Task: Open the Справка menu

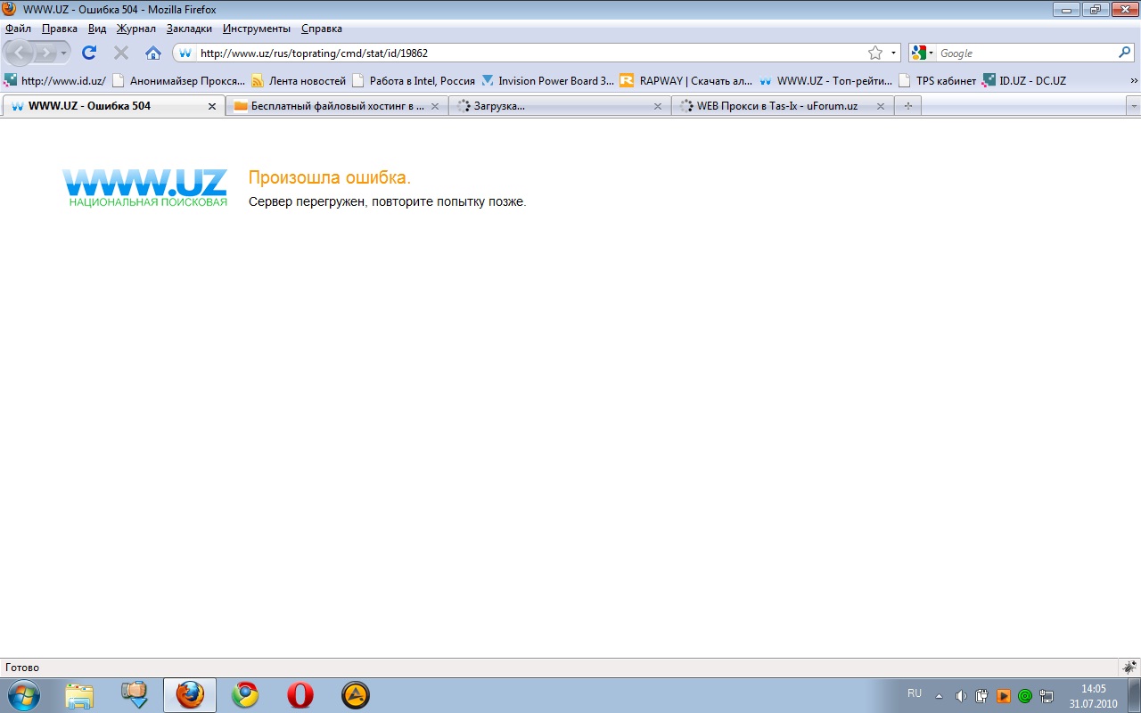Action: pyautogui.click(x=322, y=29)
